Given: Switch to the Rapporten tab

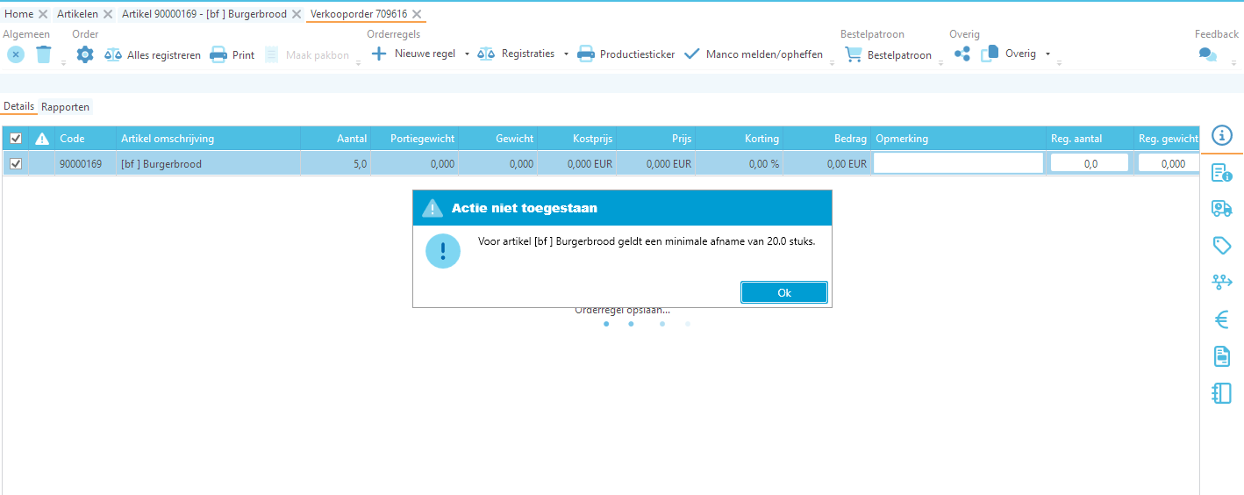Looking at the screenshot, I should 65,107.
